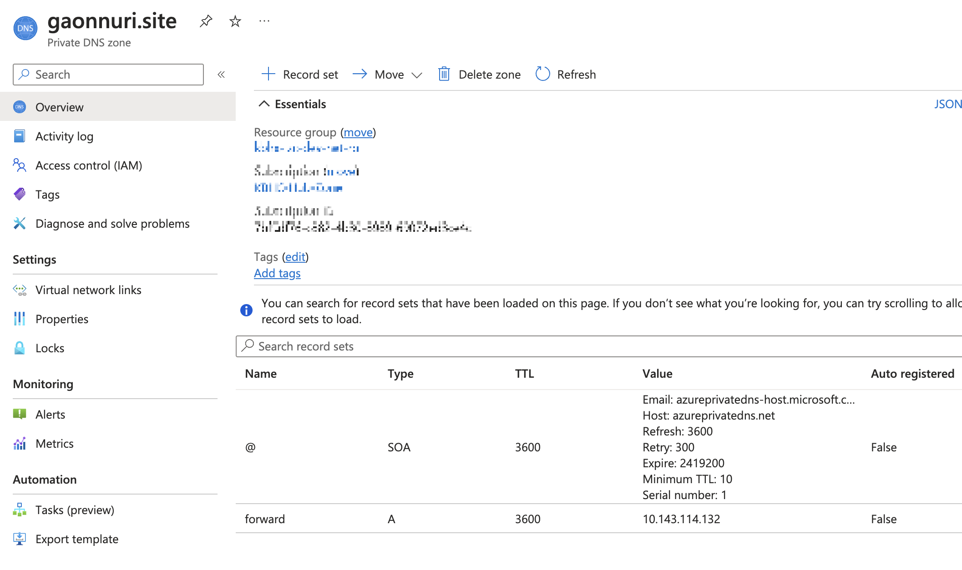This screenshot has height=570, width=962.
Task: Open the blurred resource group name link
Action: (307, 148)
